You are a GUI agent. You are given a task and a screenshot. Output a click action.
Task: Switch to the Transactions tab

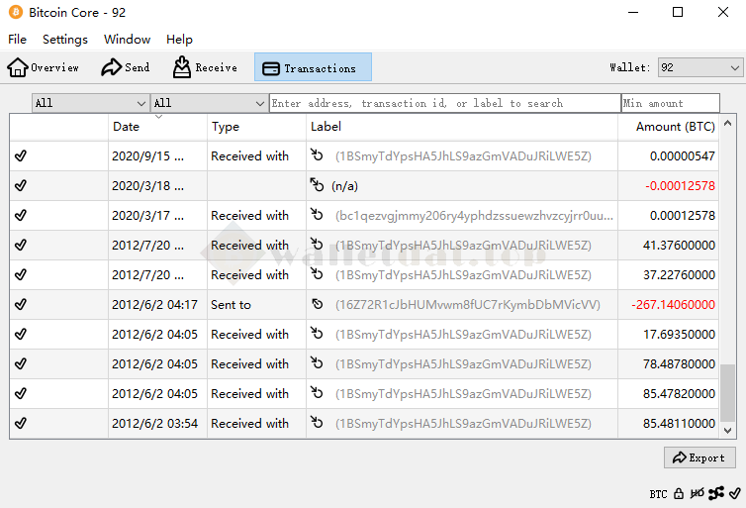313,67
